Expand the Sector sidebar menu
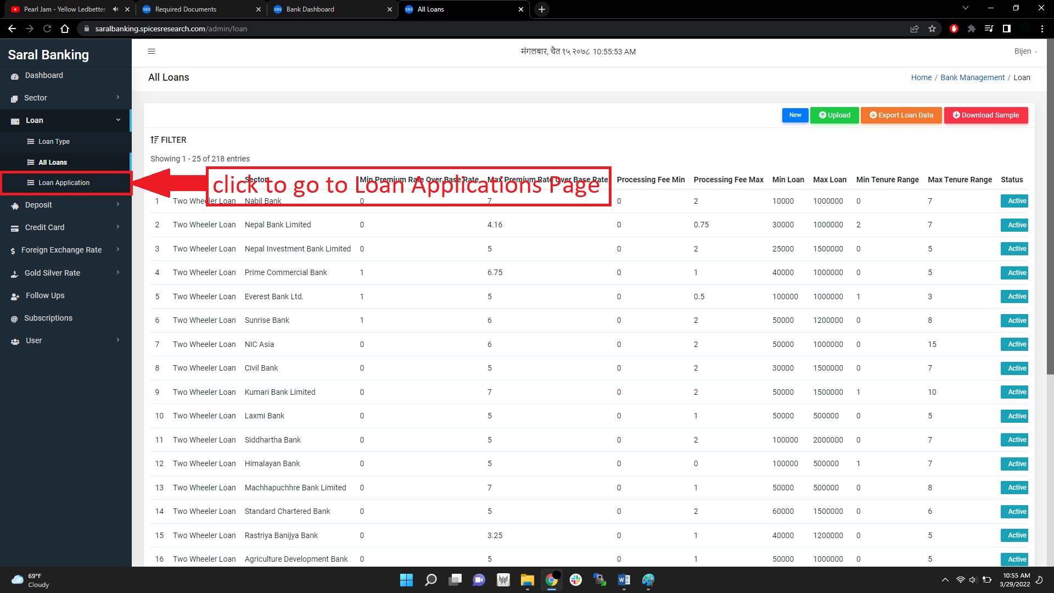This screenshot has height=593, width=1054. [66, 98]
